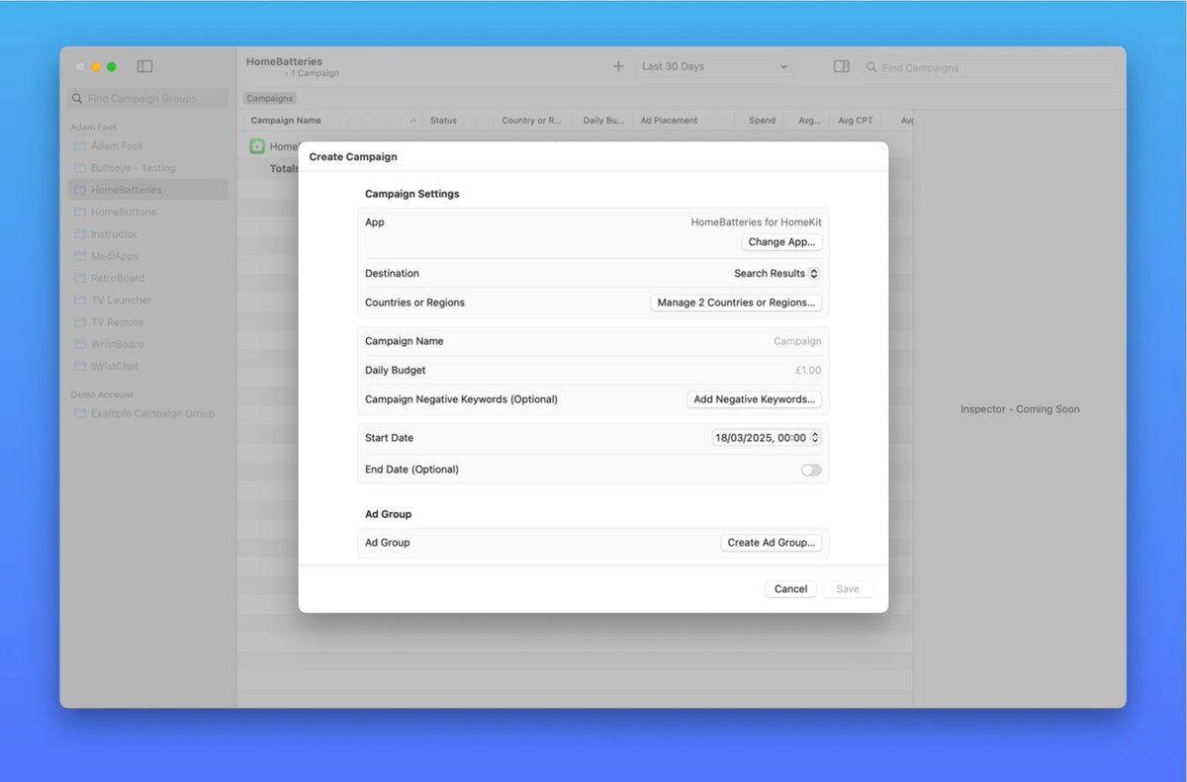
Task: Open the Destination Search Results popup
Action: [776, 273]
